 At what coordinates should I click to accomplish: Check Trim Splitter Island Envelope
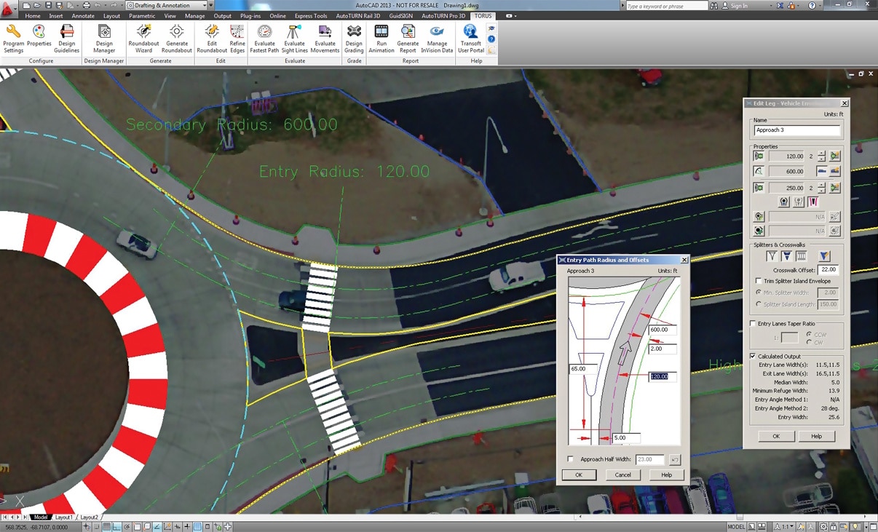click(759, 281)
